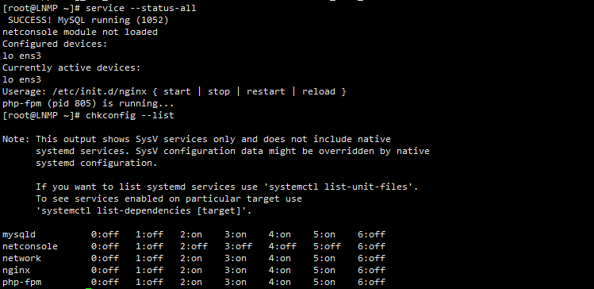The image size is (594, 289).
Task: Click the 'chkconfig --list' command text
Action: pos(130,115)
